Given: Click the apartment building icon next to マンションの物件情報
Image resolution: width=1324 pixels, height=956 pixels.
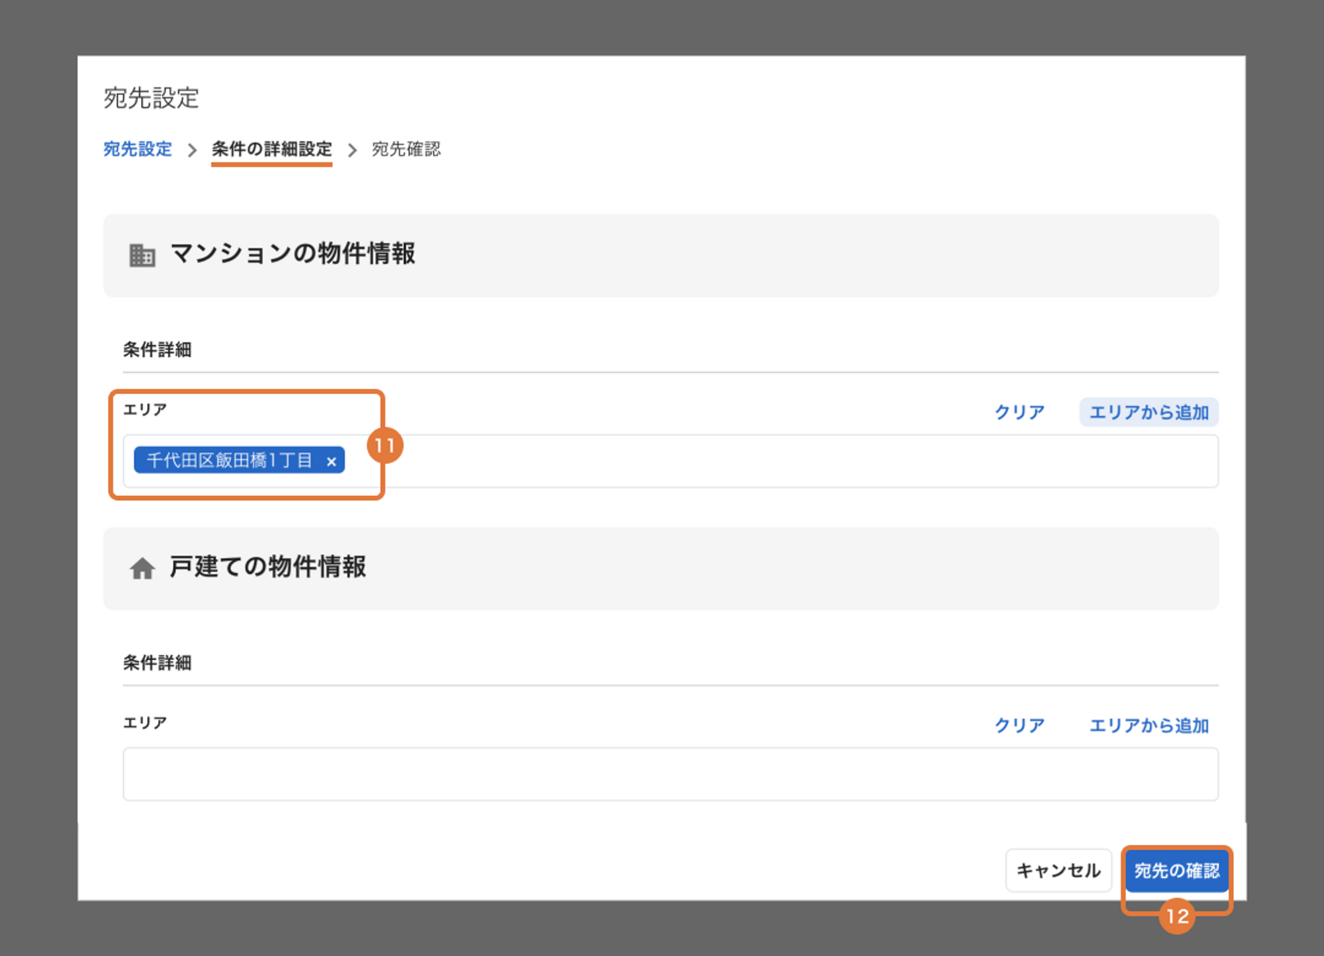Looking at the screenshot, I should (142, 255).
